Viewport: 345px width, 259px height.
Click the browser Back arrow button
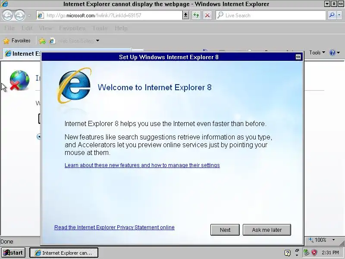tap(8, 15)
